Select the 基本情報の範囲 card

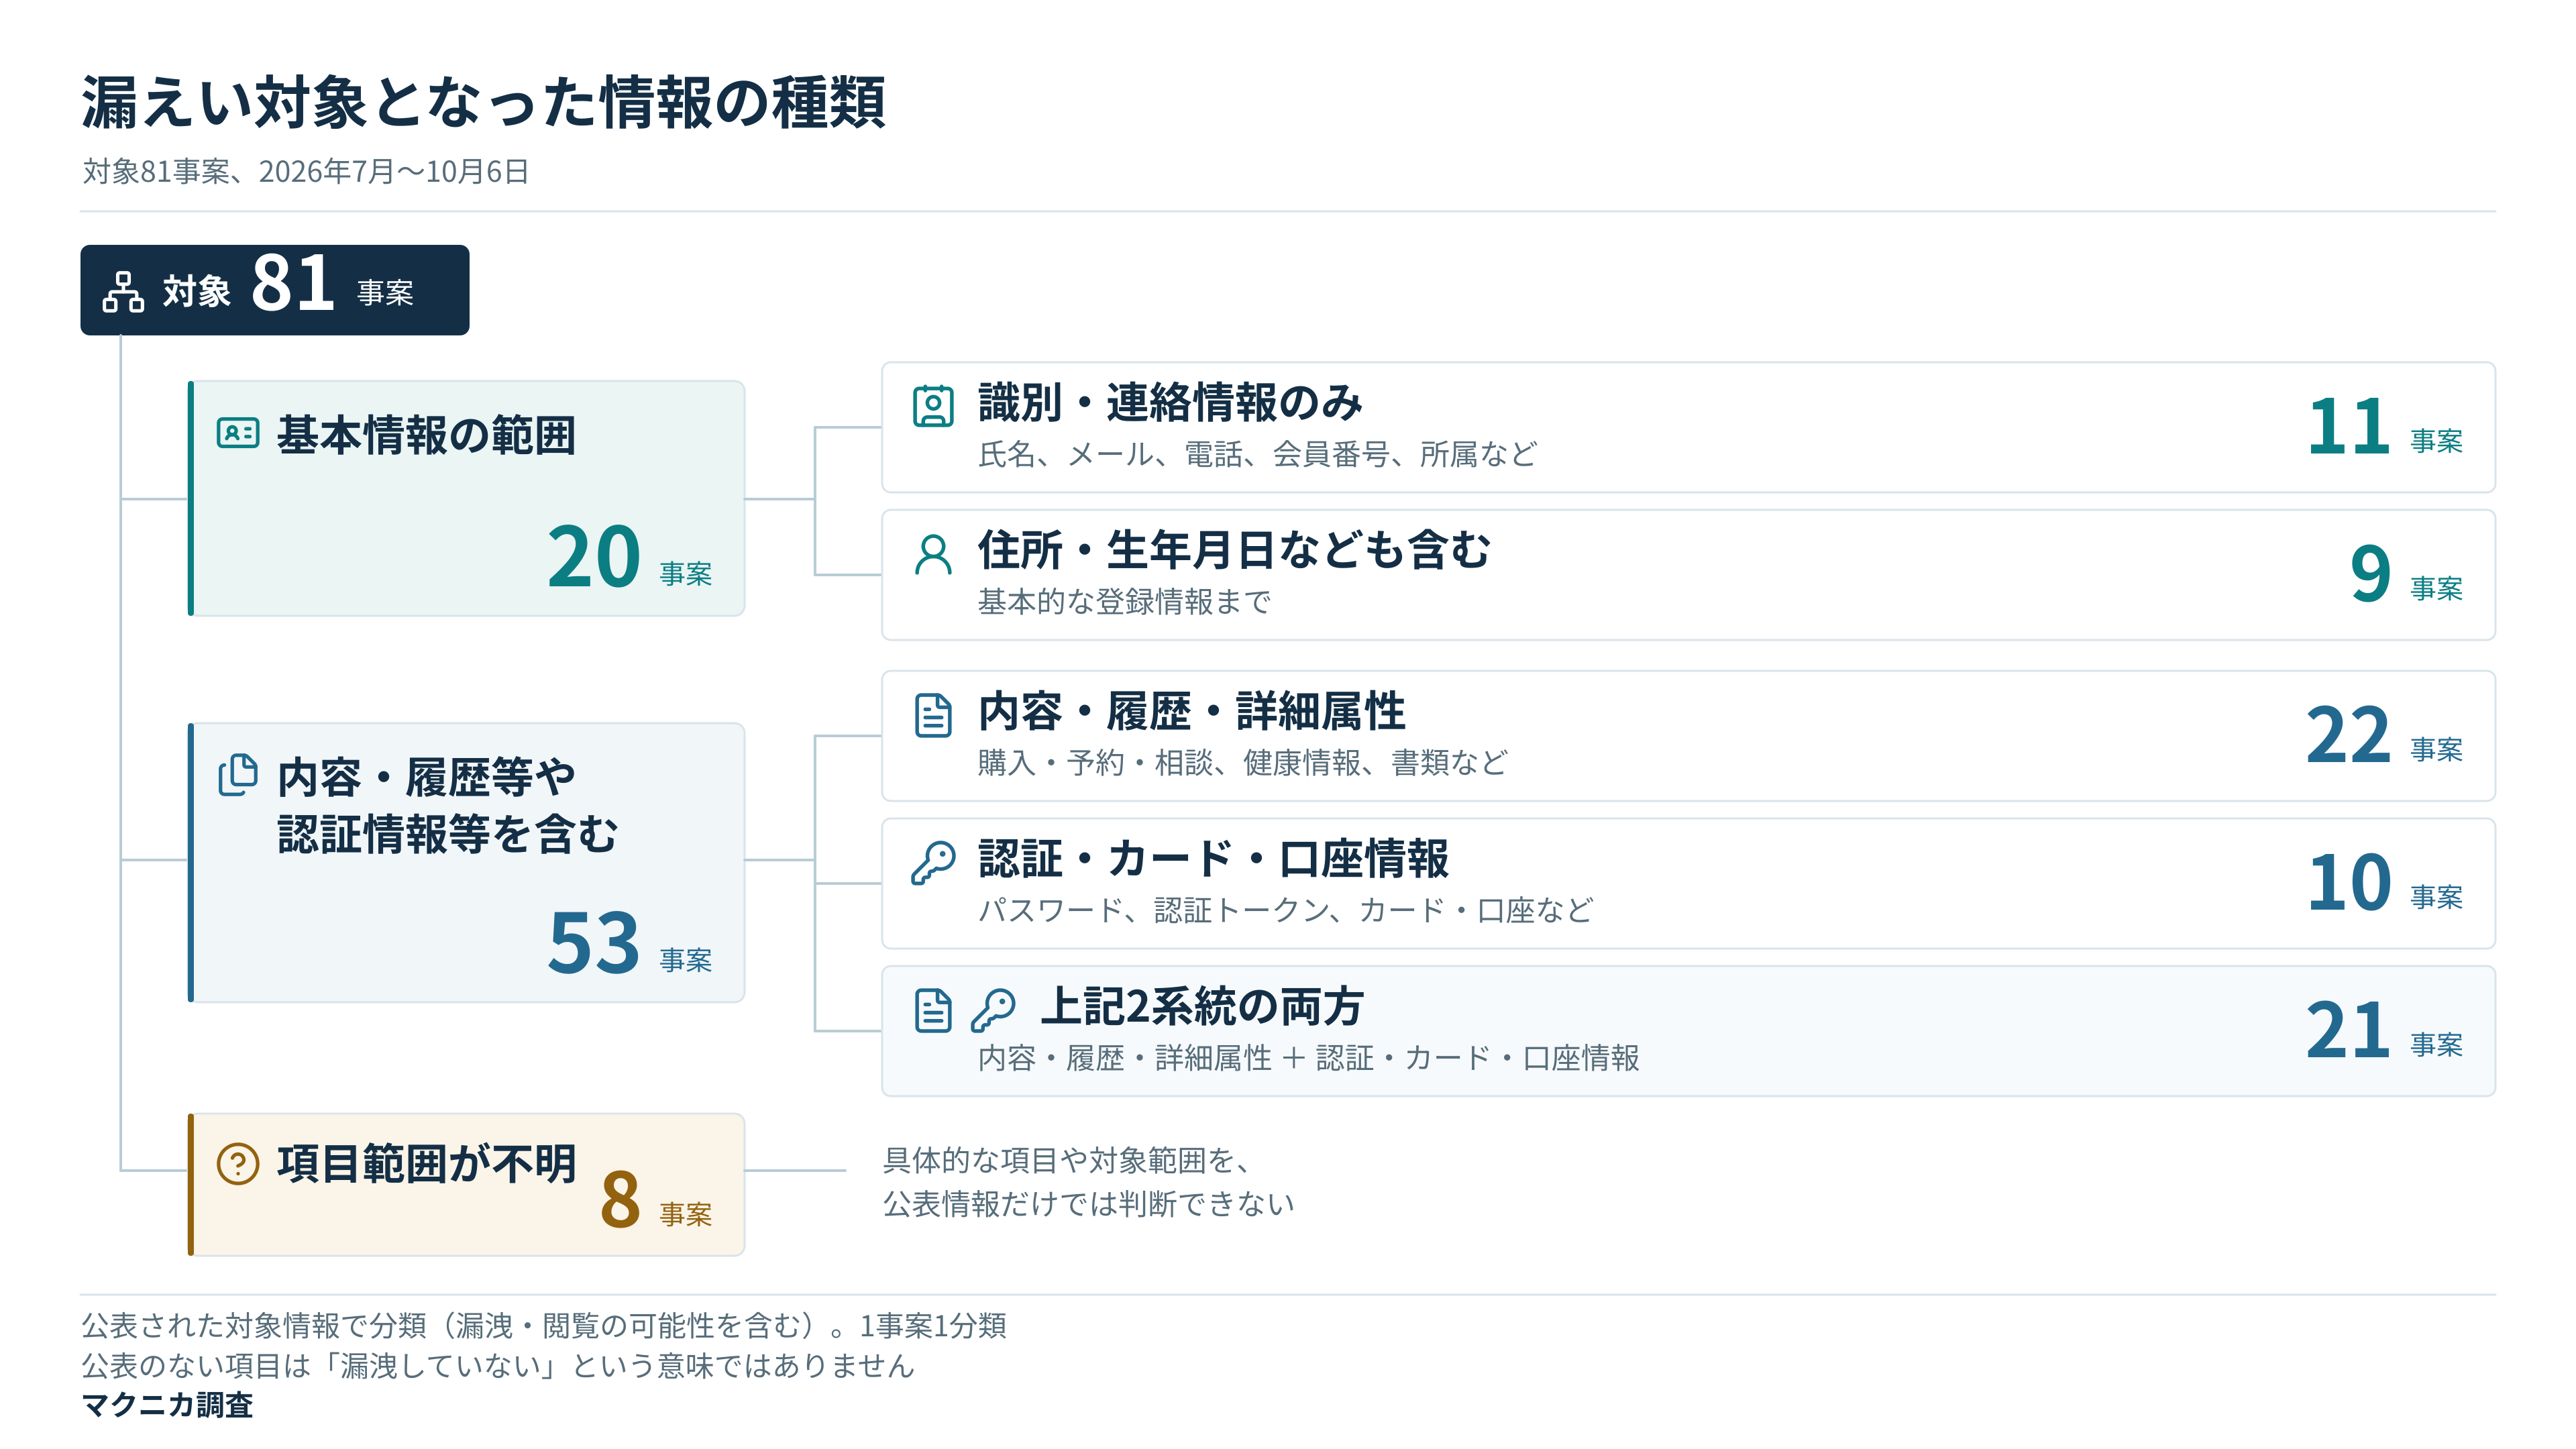click(x=466, y=498)
